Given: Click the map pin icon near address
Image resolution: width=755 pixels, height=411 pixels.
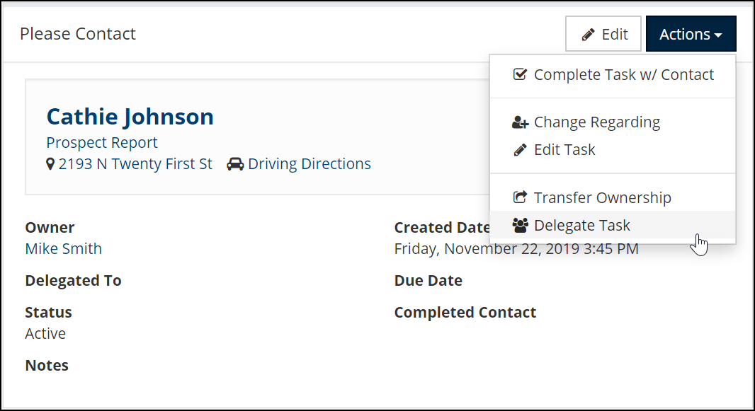Looking at the screenshot, I should pos(50,164).
